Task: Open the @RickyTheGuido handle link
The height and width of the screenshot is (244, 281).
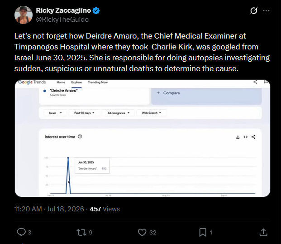Action: click(62, 20)
